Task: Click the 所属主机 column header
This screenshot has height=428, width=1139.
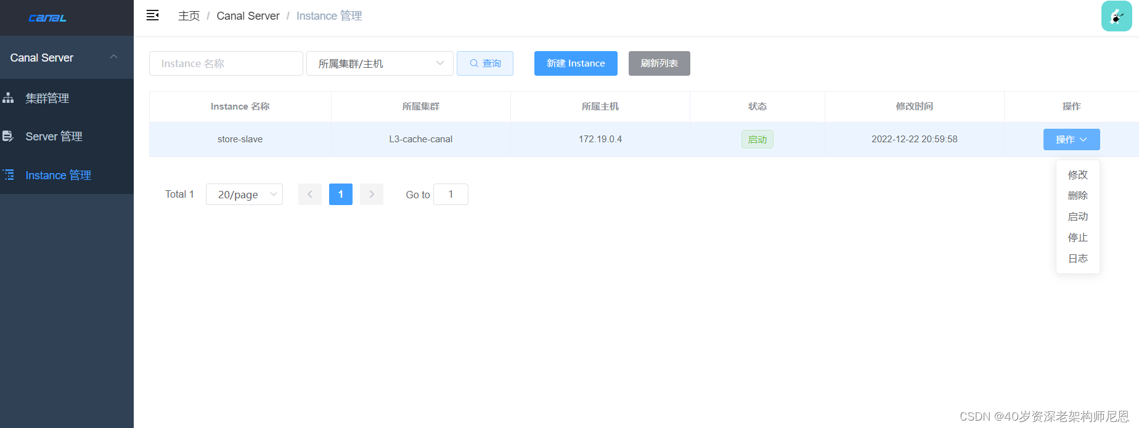Action: click(x=600, y=107)
